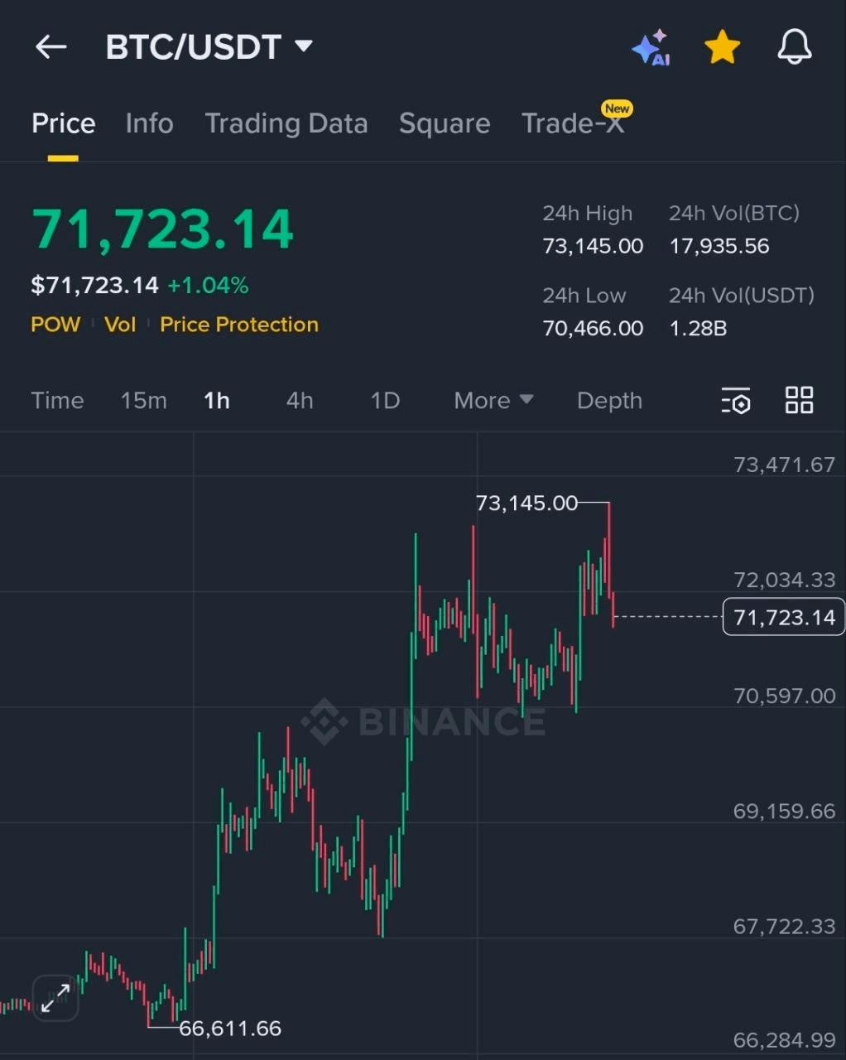Viewport: 846px width, 1060px height.
Task: Toggle the favorite star icon
Action: [x=722, y=47]
